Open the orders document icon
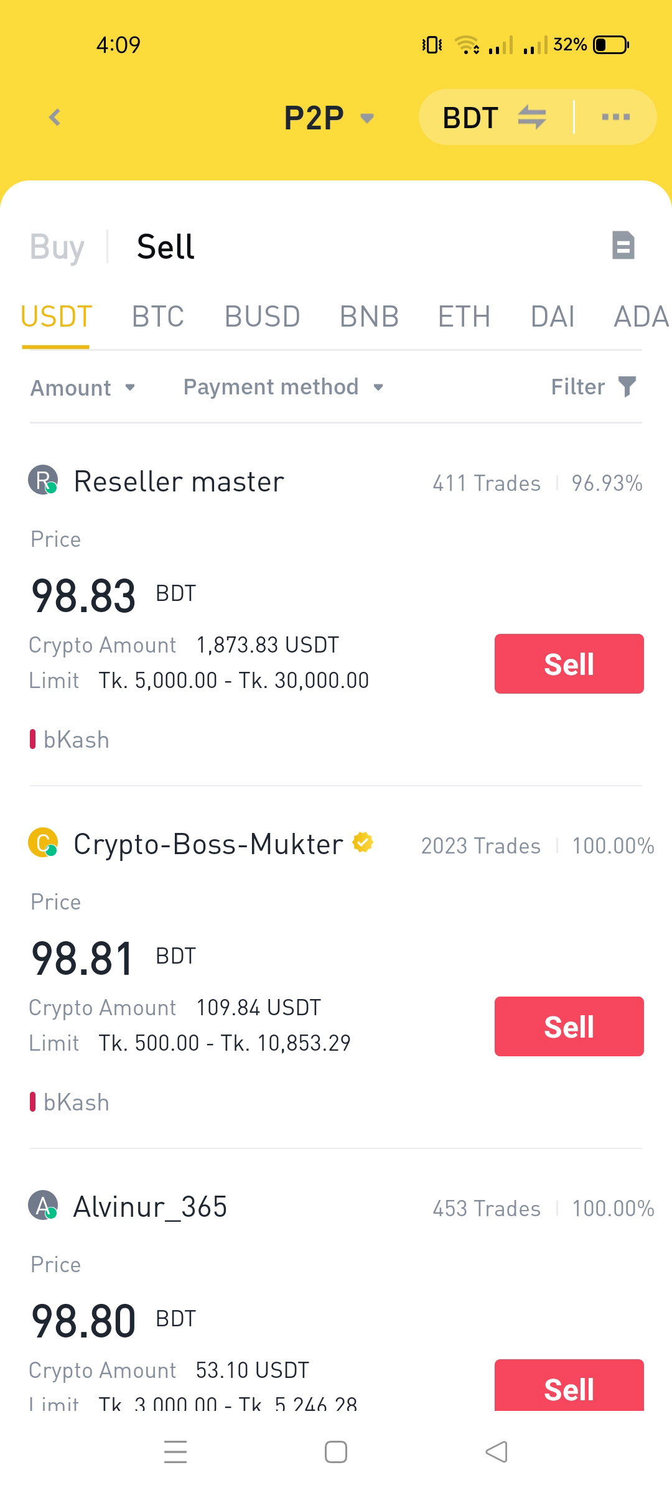The width and height of the screenshot is (672, 1493). (x=623, y=245)
